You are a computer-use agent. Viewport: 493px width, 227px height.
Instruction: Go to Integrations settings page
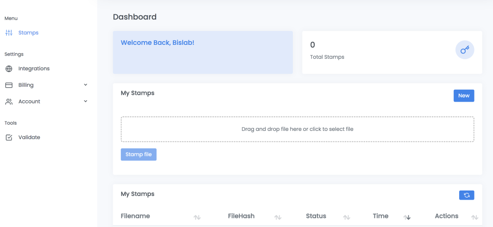coord(34,69)
